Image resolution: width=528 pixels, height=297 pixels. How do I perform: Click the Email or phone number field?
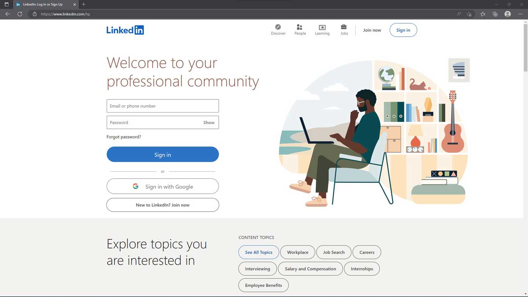pos(163,106)
